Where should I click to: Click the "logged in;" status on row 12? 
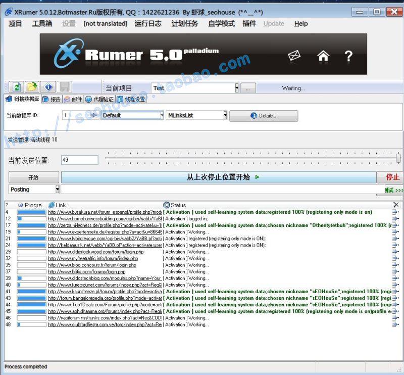pyautogui.click(x=198, y=219)
